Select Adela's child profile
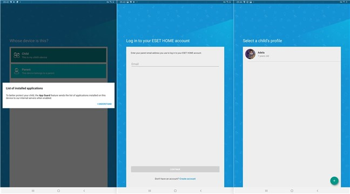Image resolution: width=350 pixels, height=194 pixels. (x=292, y=54)
